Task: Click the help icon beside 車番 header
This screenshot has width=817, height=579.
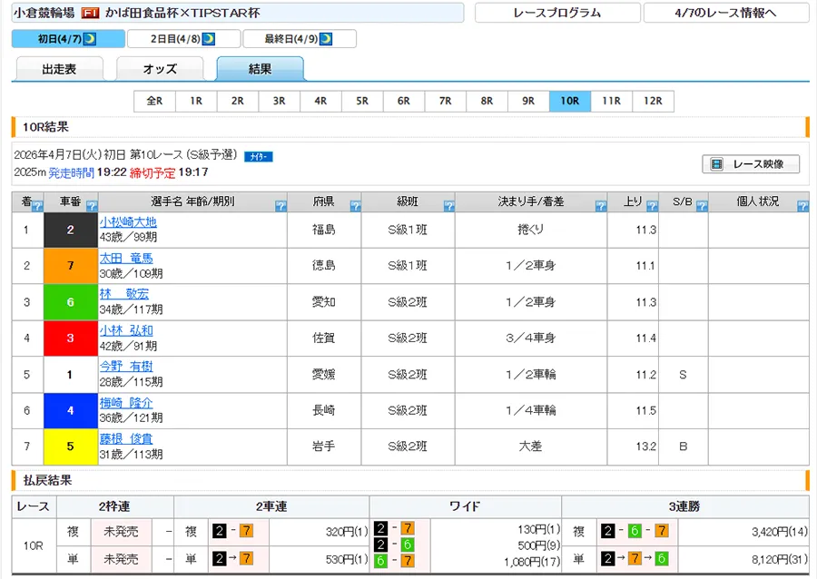Action: coord(91,207)
